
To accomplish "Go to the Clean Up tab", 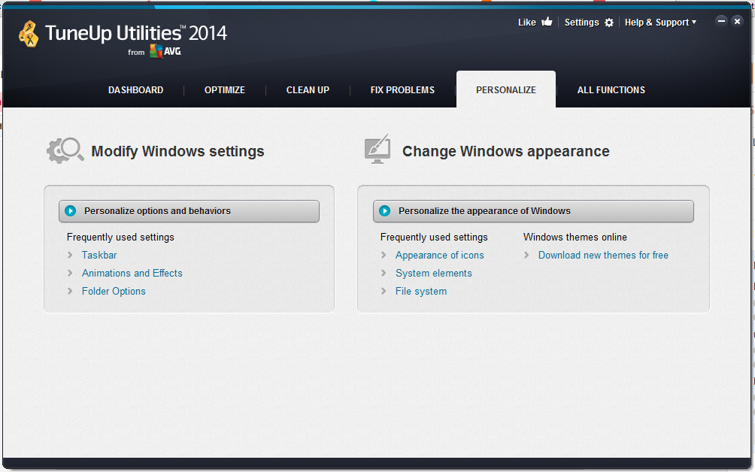I will 308,90.
